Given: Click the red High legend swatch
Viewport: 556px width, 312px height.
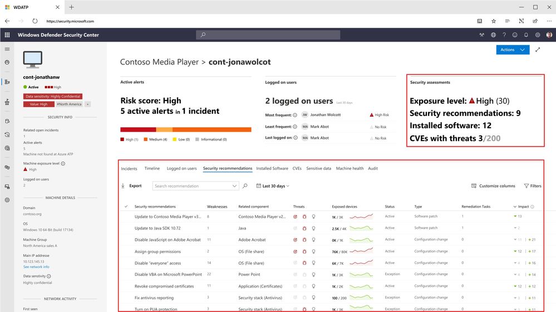Looking at the screenshot, I should pyautogui.click(x=122, y=139).
